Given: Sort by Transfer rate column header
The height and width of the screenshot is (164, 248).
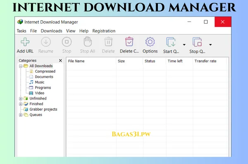Looking at the screenshot, I should pyautogui.click(x=210, y=61).
